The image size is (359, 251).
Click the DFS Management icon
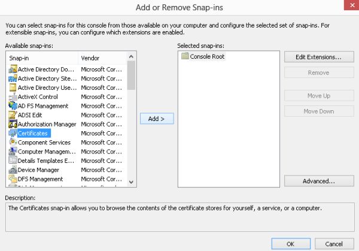pyautogui.click(x=13, y=179)
